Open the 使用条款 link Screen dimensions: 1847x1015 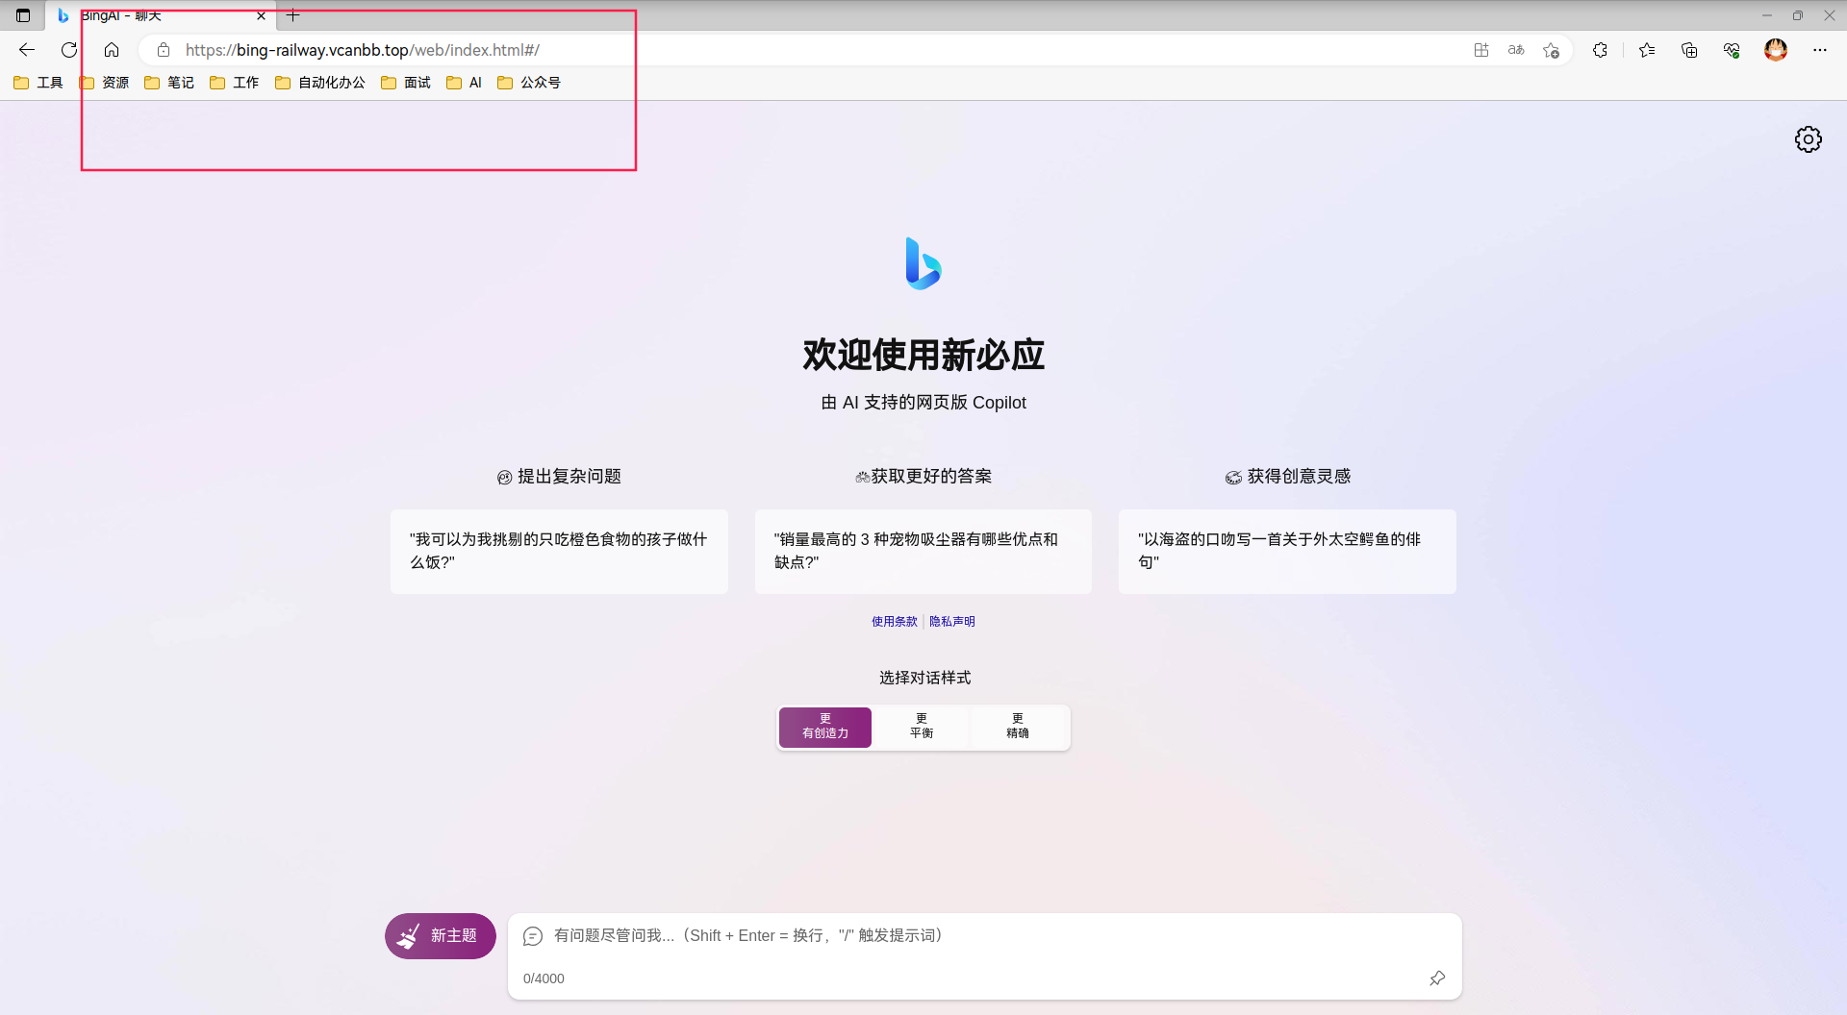coord(893,621)
